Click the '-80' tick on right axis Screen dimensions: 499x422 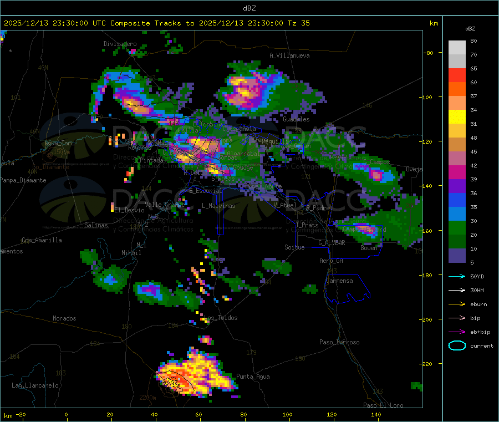pyautogui.click(x=429, y=53)
